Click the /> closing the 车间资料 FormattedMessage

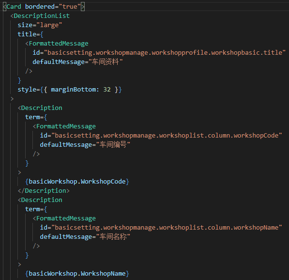(x=29, y=71)
